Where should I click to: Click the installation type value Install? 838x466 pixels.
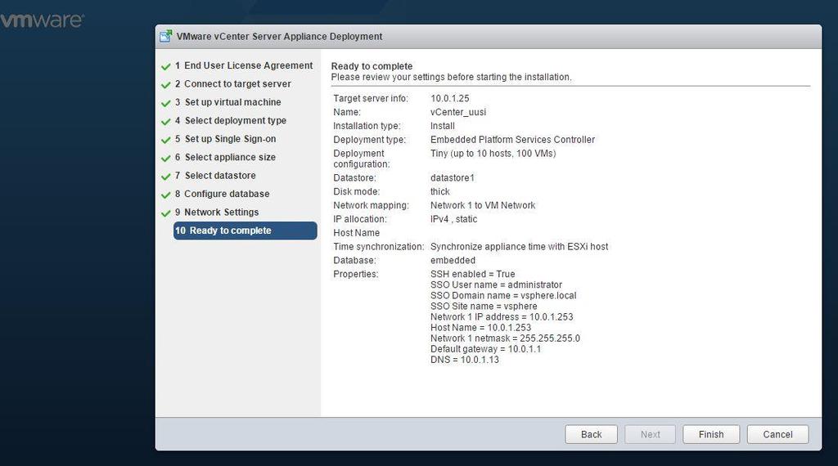443,126
